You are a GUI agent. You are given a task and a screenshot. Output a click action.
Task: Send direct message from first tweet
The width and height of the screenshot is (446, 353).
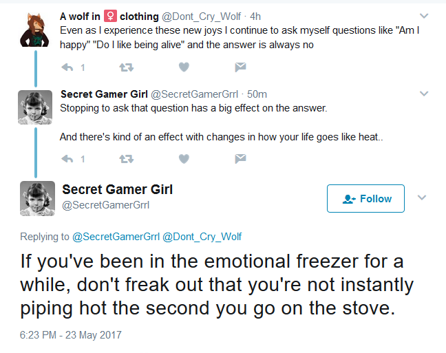240,67
